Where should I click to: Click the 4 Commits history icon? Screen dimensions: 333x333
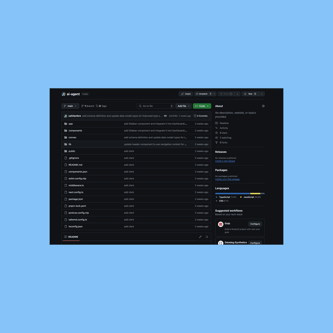tap(195, 116)
